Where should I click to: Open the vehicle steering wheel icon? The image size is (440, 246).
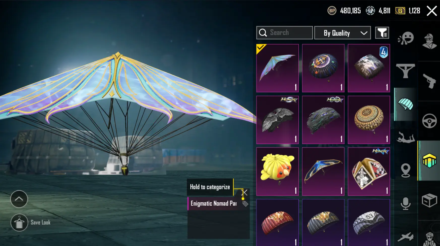[x=429, y=121]
